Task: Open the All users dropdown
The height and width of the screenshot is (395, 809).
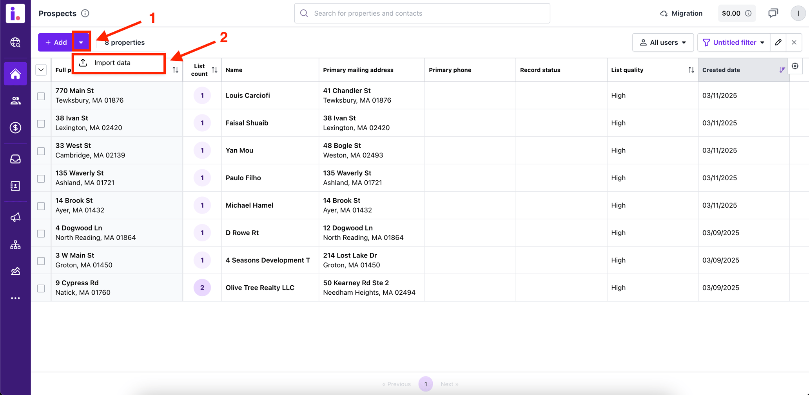Action: click(x=663, y=42)
